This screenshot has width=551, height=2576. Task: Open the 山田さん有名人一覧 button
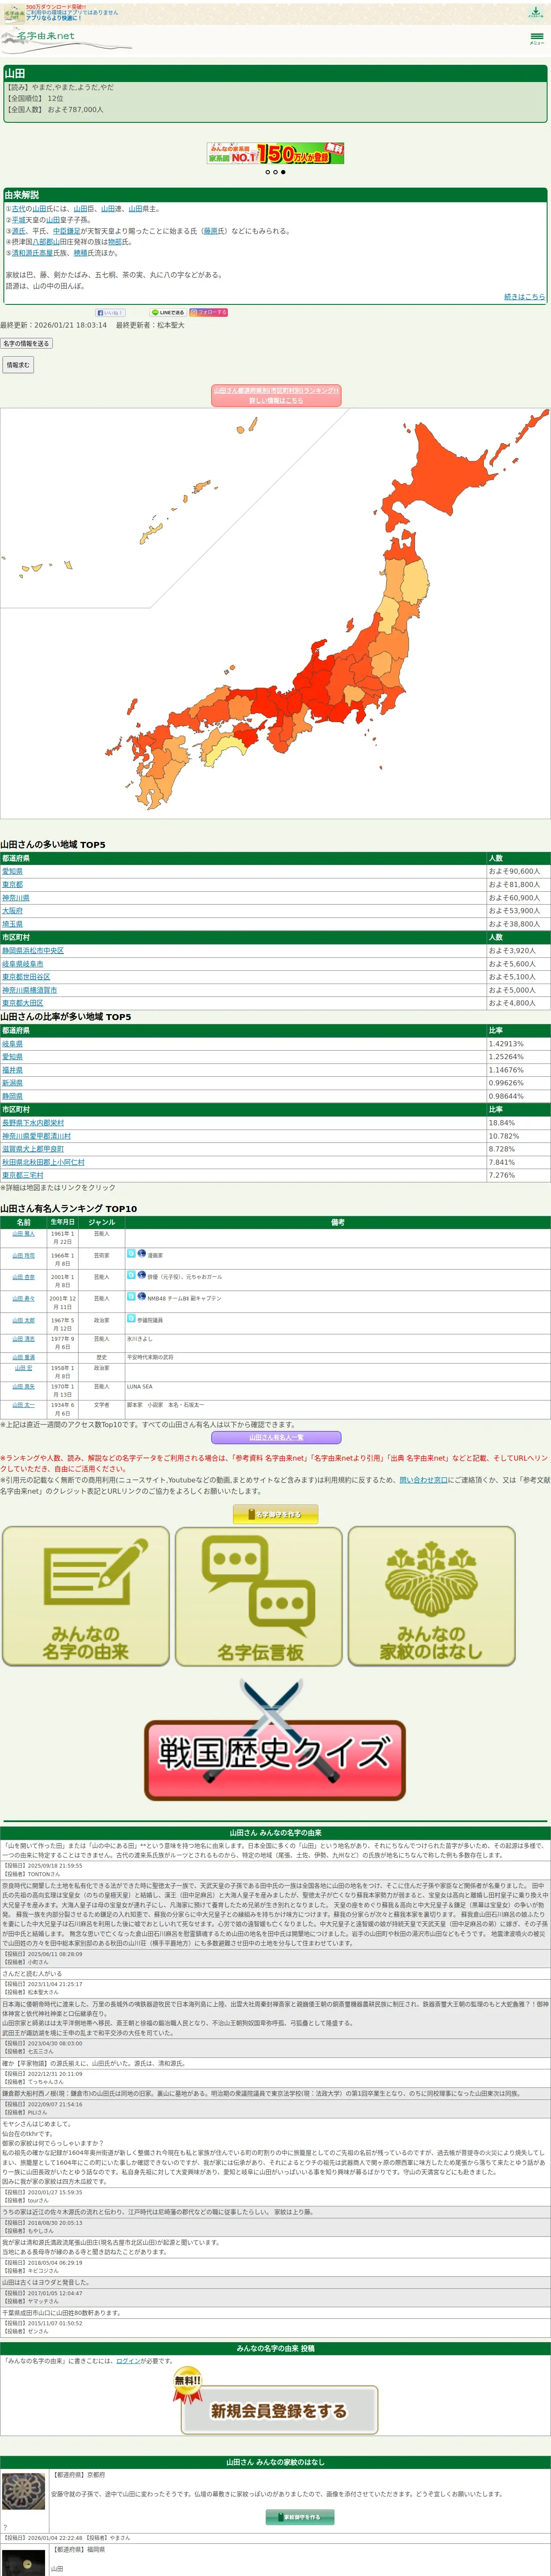tap(276, 1436)
